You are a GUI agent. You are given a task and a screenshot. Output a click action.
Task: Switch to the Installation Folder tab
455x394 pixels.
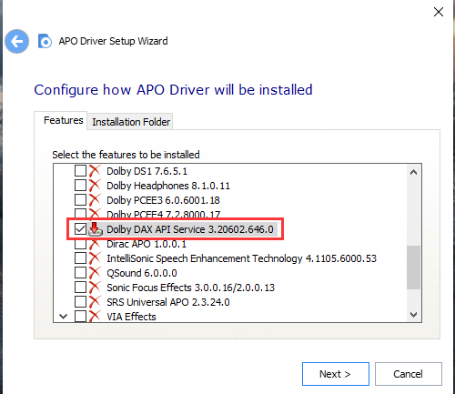tap(131, 122)
